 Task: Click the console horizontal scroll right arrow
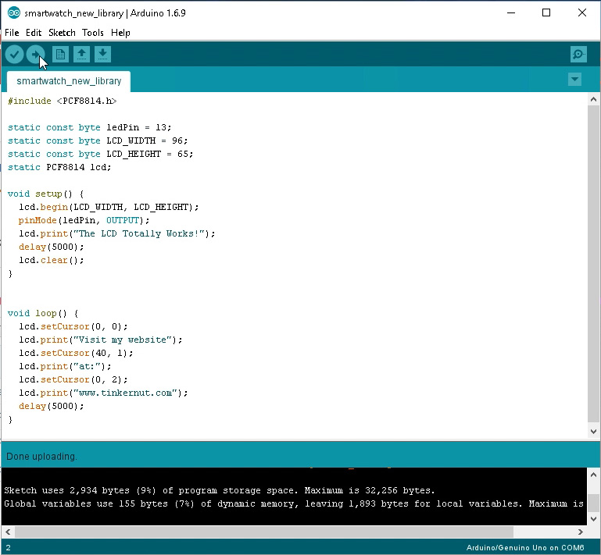(x=581, y=532)
